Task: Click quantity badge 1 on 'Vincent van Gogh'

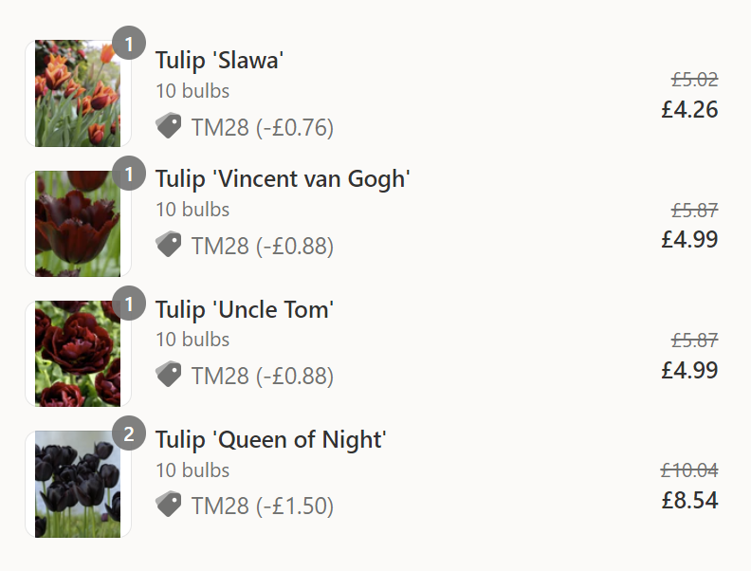Action: coord(129,173)
